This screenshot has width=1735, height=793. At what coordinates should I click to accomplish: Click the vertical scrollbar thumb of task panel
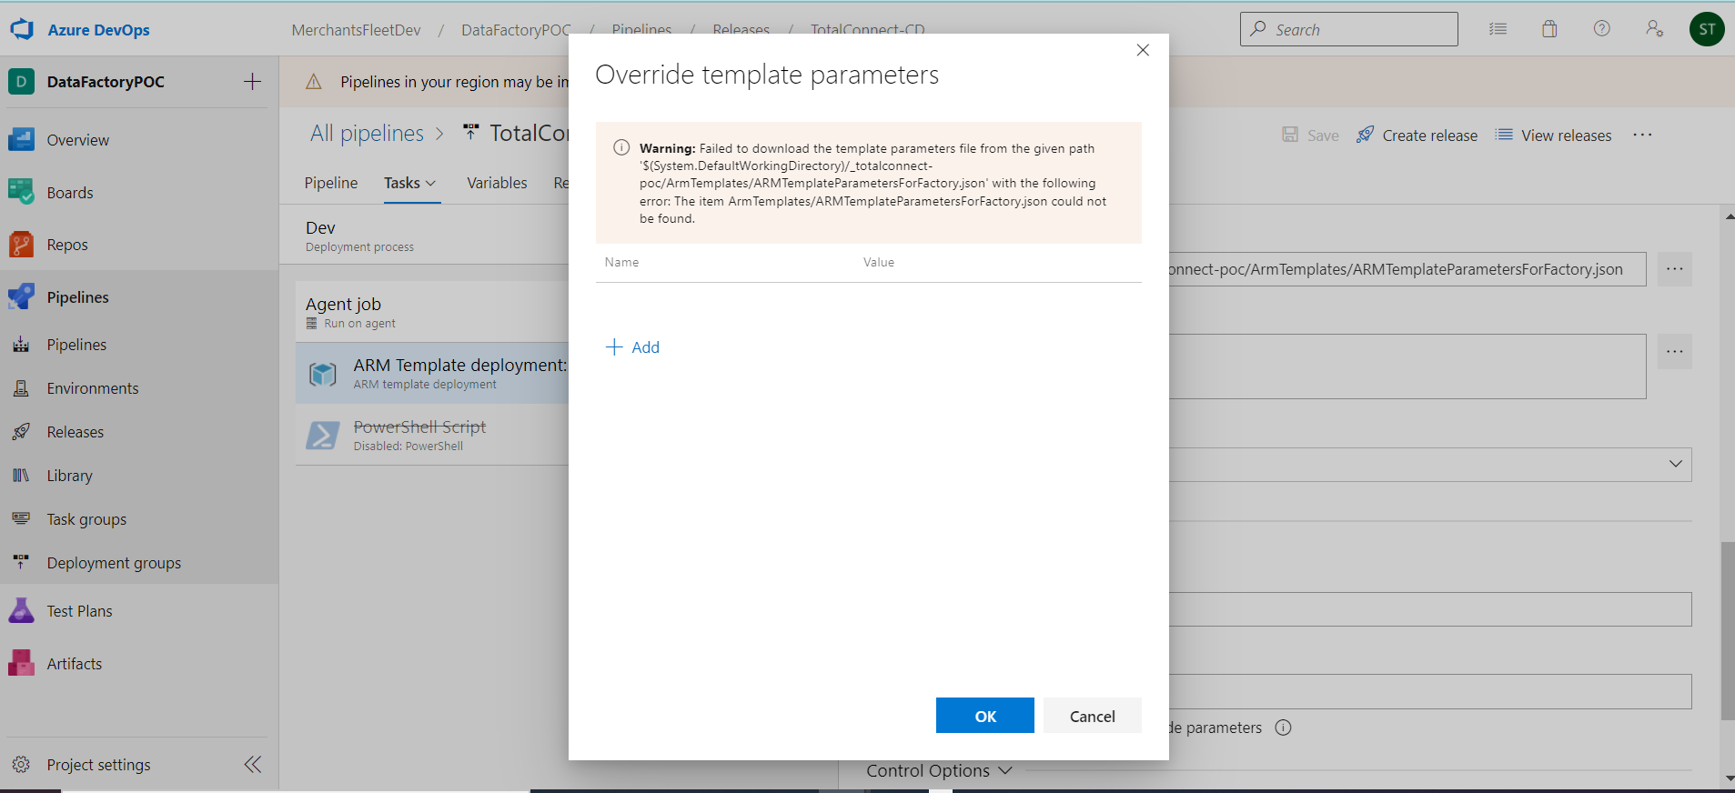tap(1728, 631)
